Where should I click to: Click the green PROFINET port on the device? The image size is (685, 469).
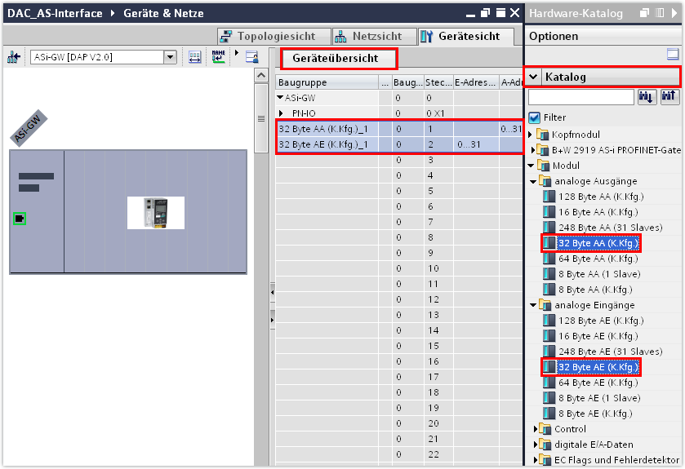click(20, 218)
